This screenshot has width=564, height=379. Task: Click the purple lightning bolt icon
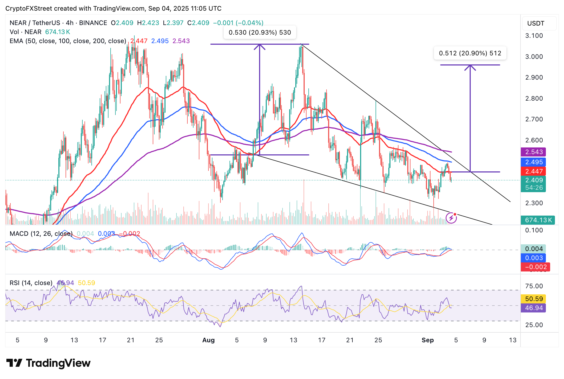point(451,218)
